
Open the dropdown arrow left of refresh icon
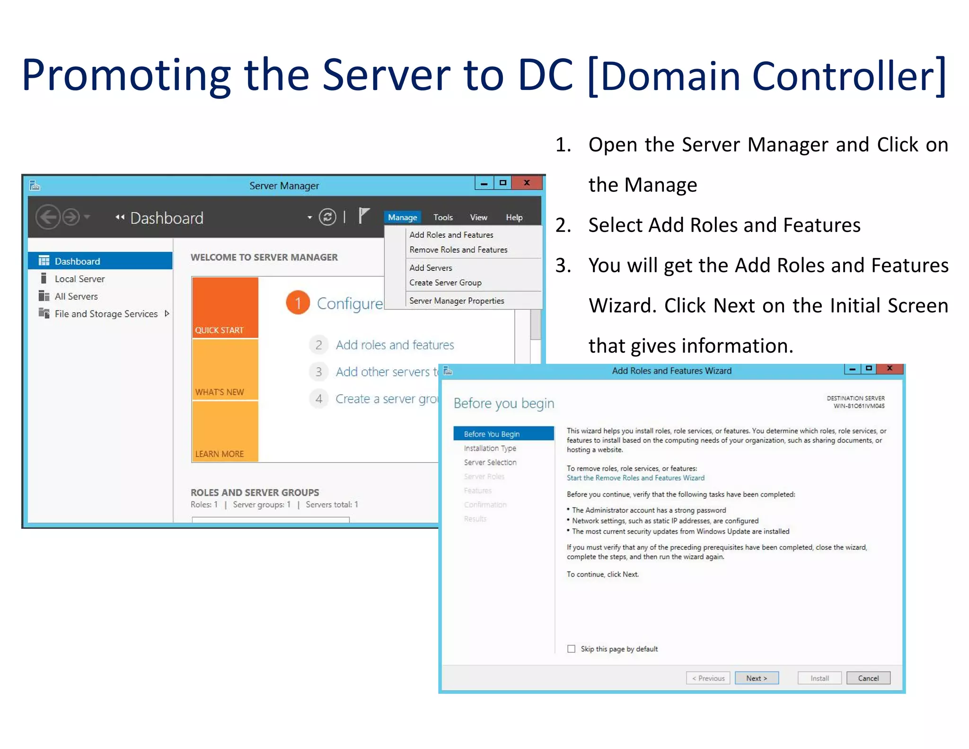(309, 217)
